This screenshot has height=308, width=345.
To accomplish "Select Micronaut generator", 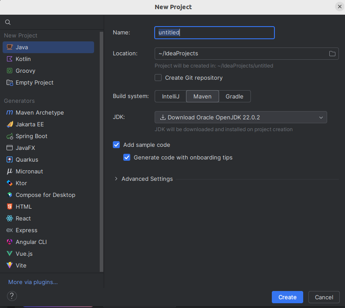I will pos(48,171).
